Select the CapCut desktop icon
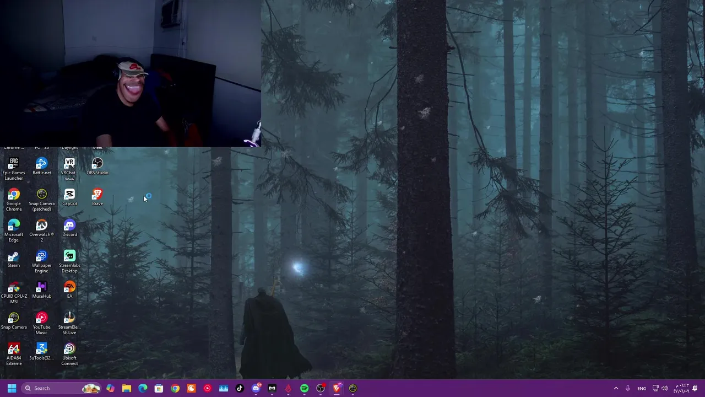705x397 pixels. 69,197
